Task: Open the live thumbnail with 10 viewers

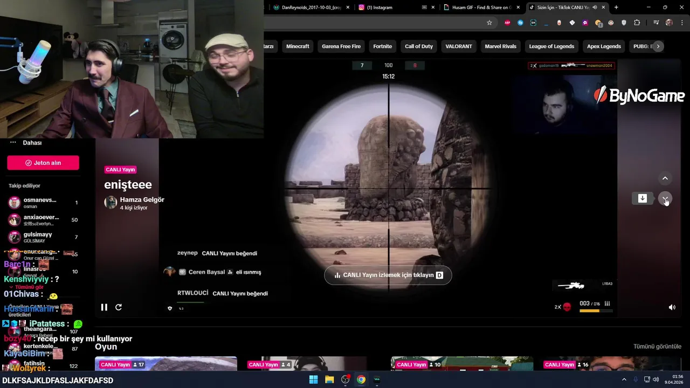Action: 462,364
